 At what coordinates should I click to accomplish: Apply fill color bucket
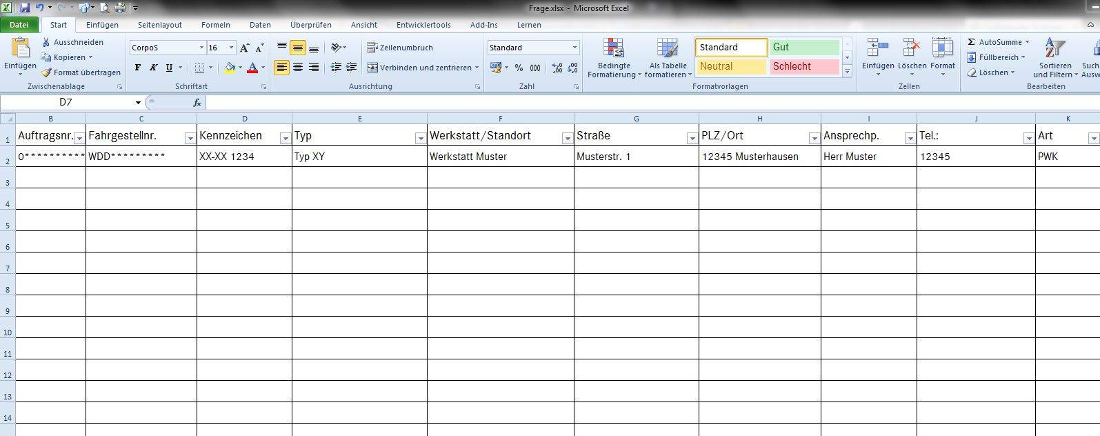click(230, 68)
